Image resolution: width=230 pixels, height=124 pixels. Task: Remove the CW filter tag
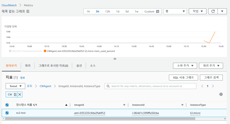pyautogui.click(x=20, y=94)
